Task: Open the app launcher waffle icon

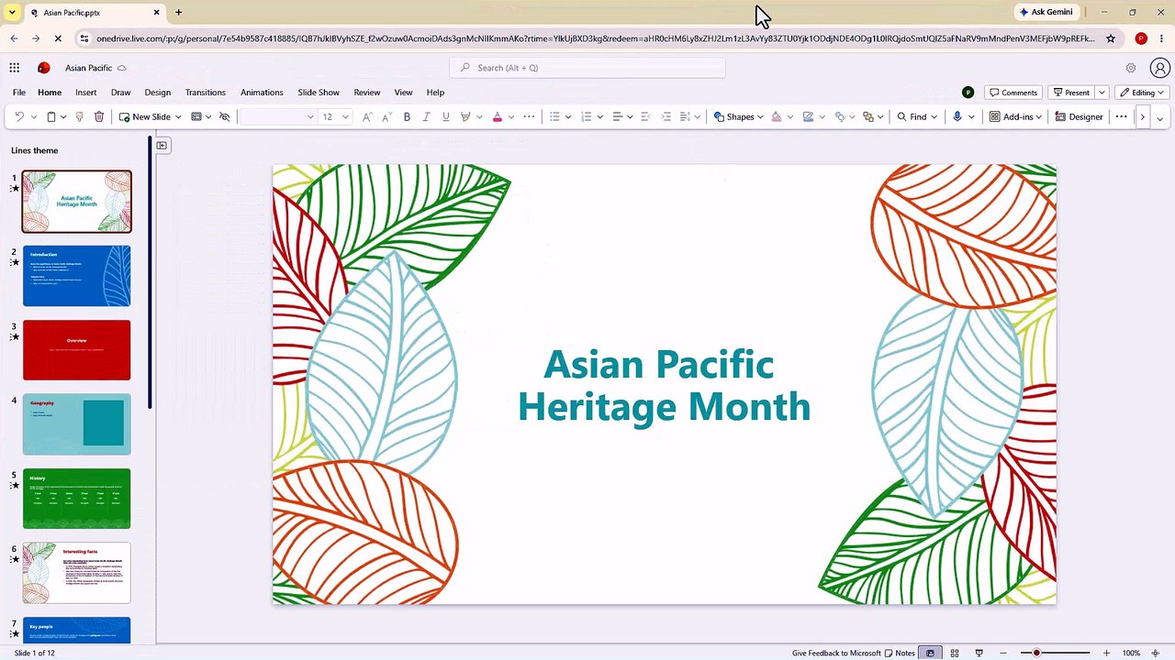Action: pos(15,68)
